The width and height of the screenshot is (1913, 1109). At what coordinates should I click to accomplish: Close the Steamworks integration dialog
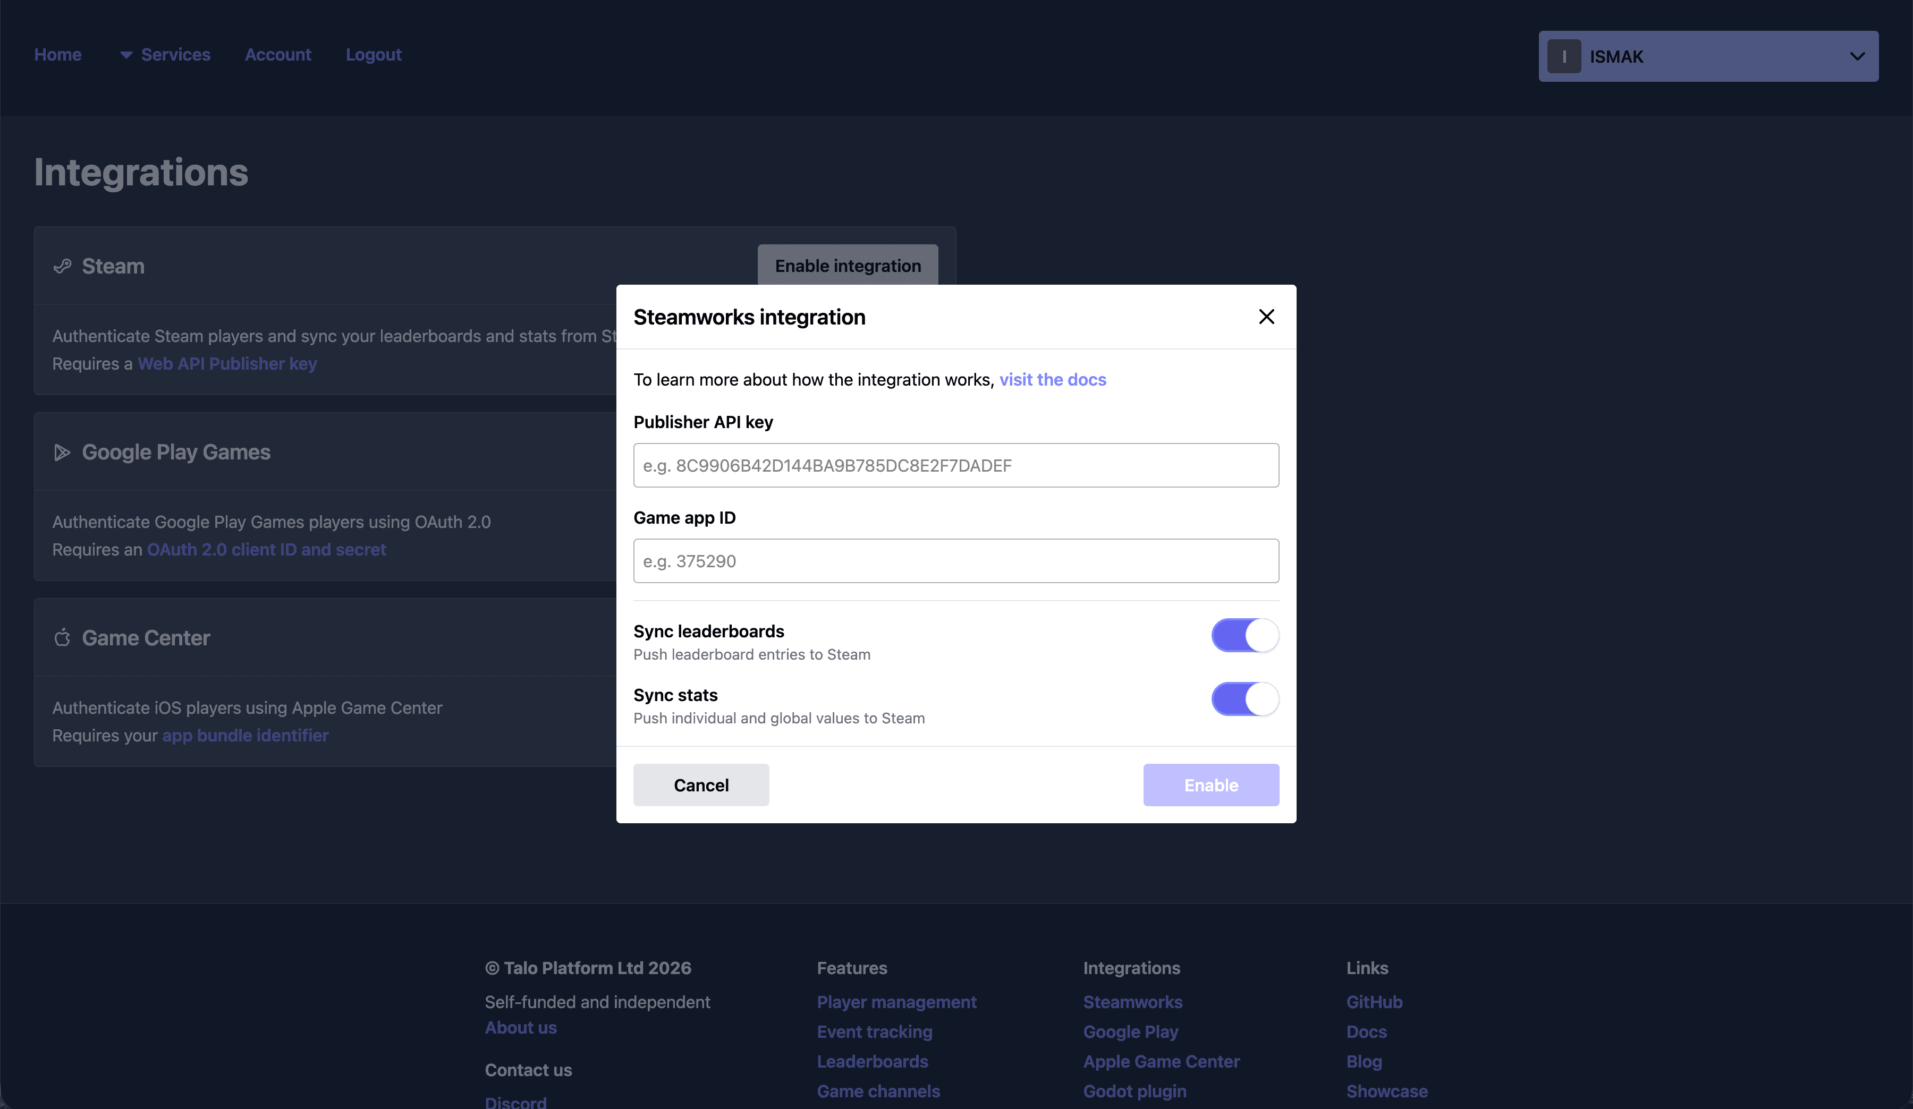(1266, 317)
